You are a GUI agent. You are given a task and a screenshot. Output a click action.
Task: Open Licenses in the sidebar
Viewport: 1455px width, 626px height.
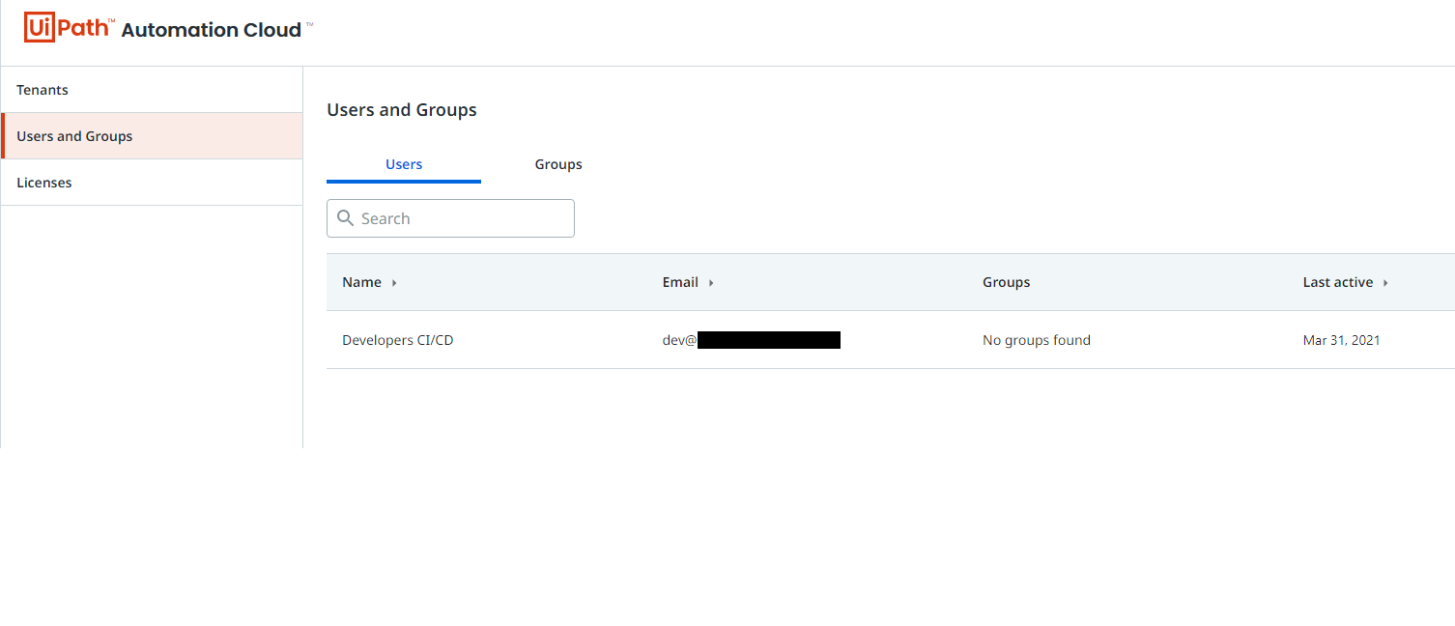(x=152, y=183)
